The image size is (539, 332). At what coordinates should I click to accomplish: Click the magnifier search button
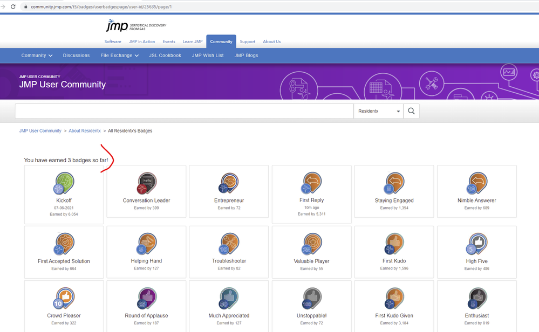411,111
